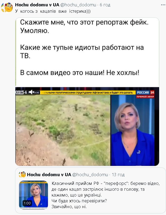This screenshot has width=166, height=215.
Task: Open the tweet's more options menu
Action: [x=163, y=5]
